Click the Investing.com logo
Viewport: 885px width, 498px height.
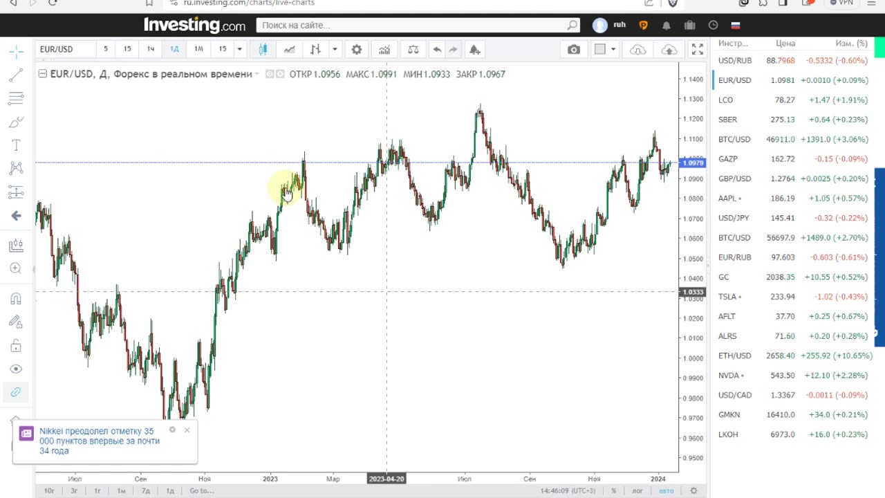click(x=194, y=25)
